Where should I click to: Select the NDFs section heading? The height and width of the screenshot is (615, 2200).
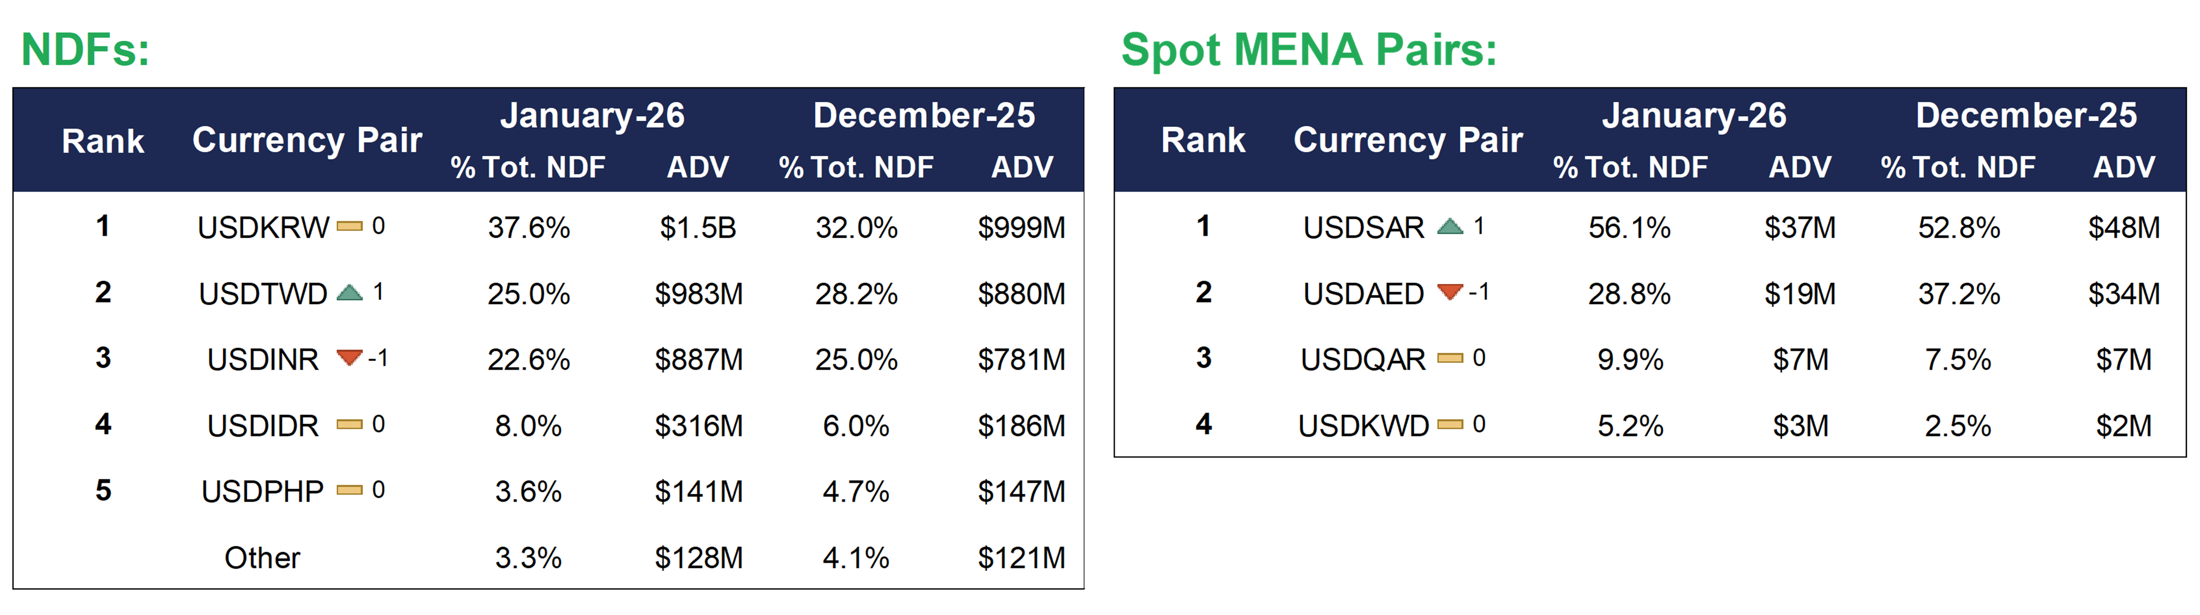click(85, 50)
